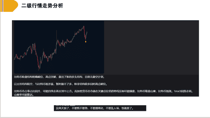Click the slide title 二级行情走势分析
The image size is (210, 118).
pos(42,6)
